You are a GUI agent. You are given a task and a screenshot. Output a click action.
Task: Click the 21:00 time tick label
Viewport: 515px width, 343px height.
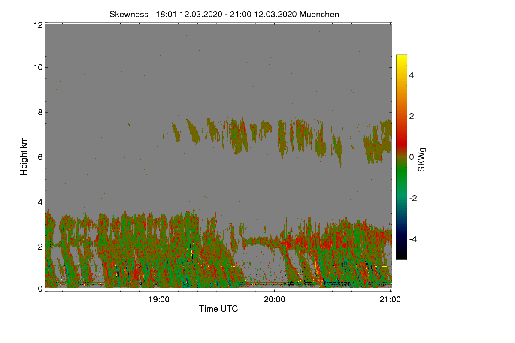pos(391,300)
